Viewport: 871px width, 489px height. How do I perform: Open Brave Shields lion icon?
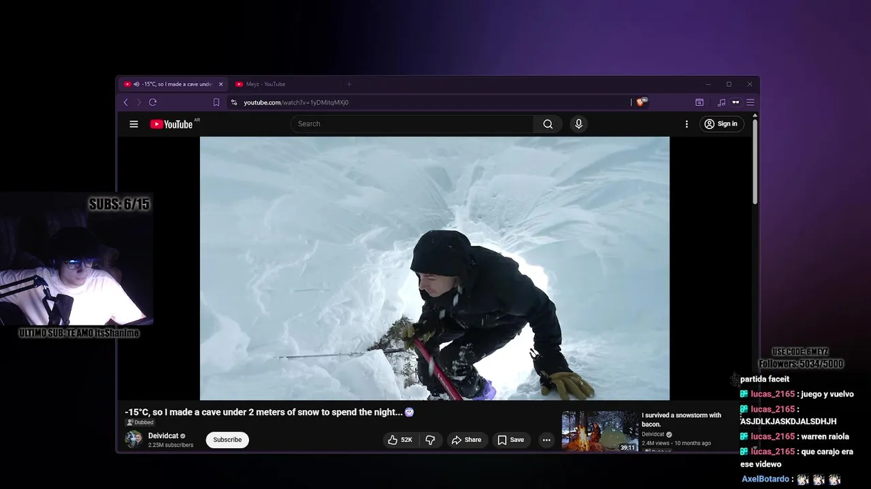pos(642,102)
